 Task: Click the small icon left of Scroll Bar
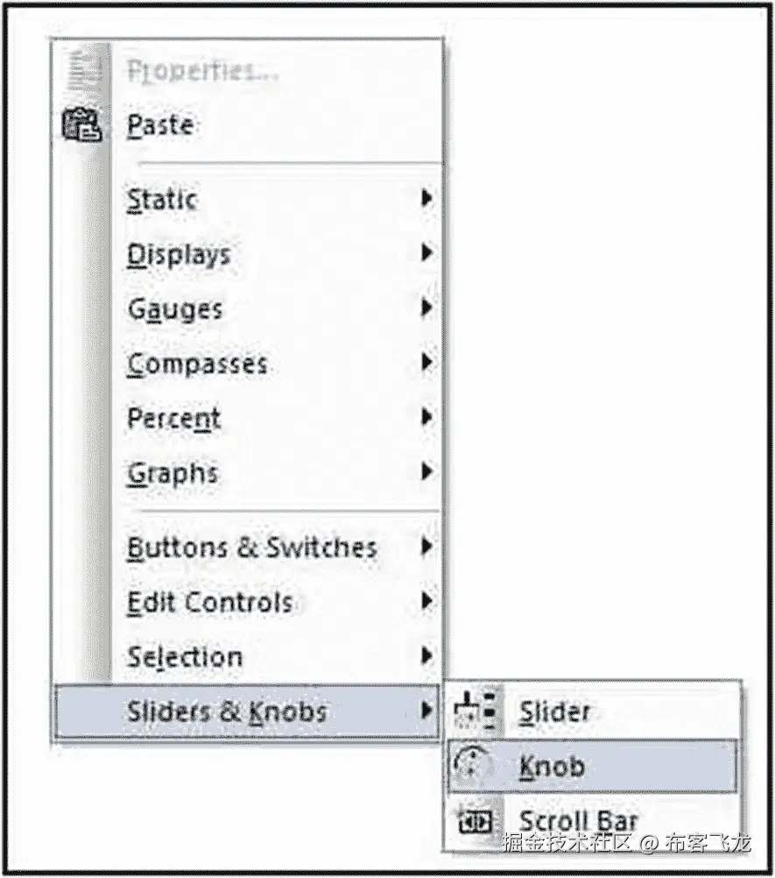(x=474, y=819)
